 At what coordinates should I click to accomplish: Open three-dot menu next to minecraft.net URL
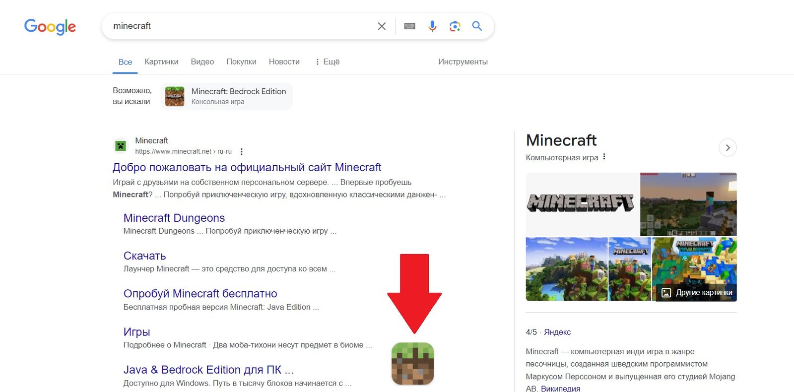(x=241, y=152)
